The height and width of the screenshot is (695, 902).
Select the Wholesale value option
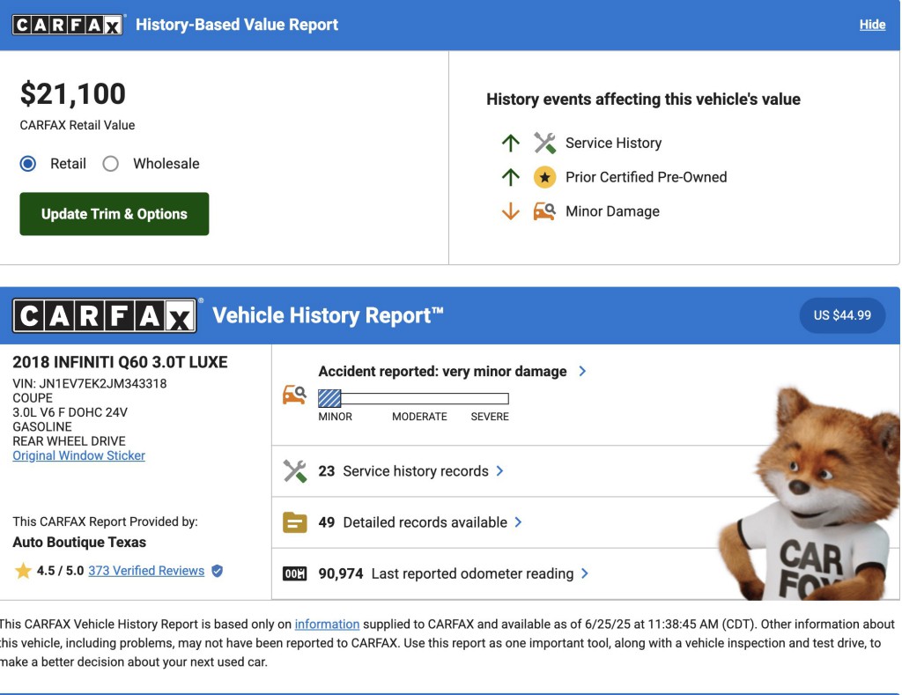[110, 164]
